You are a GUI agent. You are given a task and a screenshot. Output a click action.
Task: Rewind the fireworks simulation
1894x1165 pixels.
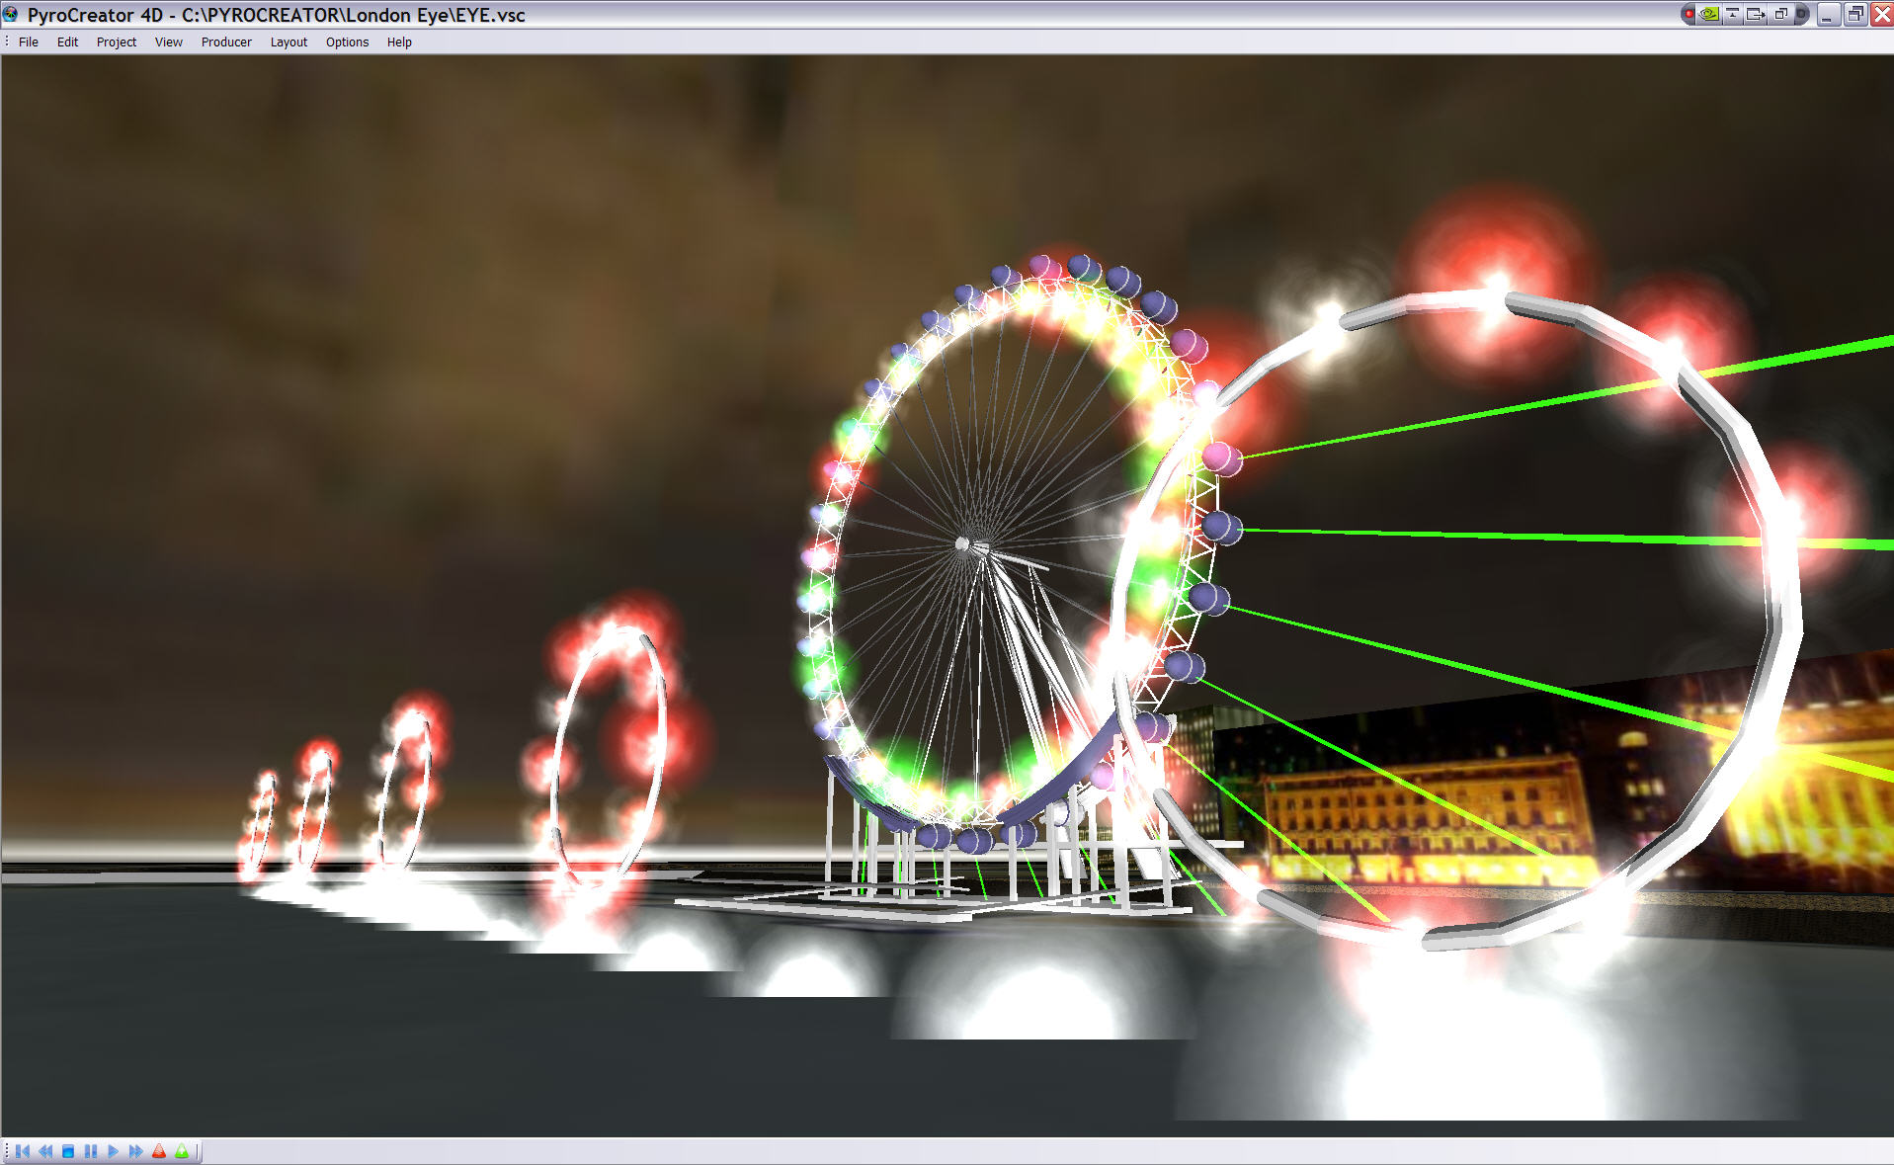click(45, 1151)
